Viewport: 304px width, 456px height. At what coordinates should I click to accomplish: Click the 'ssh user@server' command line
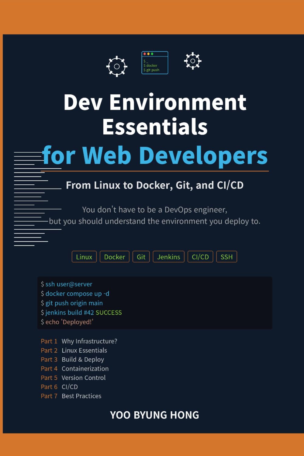[67, 284]
